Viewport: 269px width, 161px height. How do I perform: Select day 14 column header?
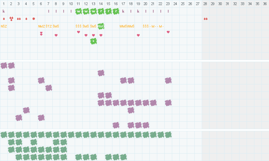[101, 4]
